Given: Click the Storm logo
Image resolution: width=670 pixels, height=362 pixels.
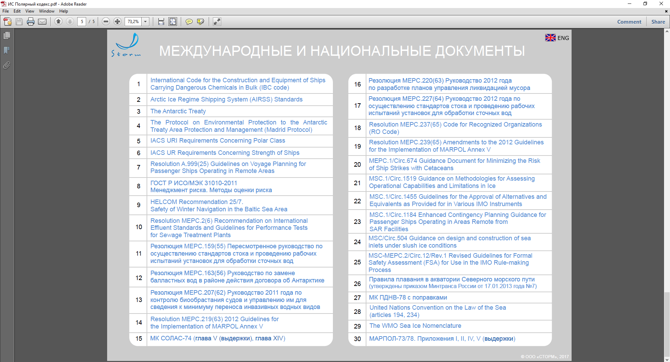Looking at the screenshot, I should click(x=126, y=45).
